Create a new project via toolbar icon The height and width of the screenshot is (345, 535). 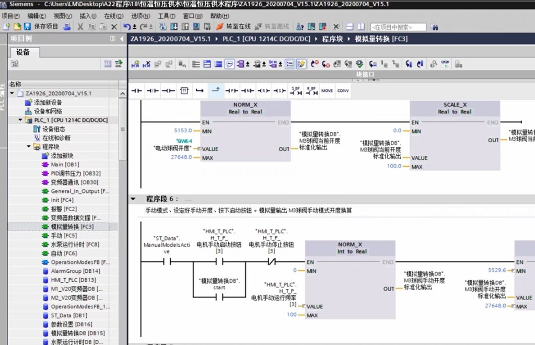tap(6, 27)
